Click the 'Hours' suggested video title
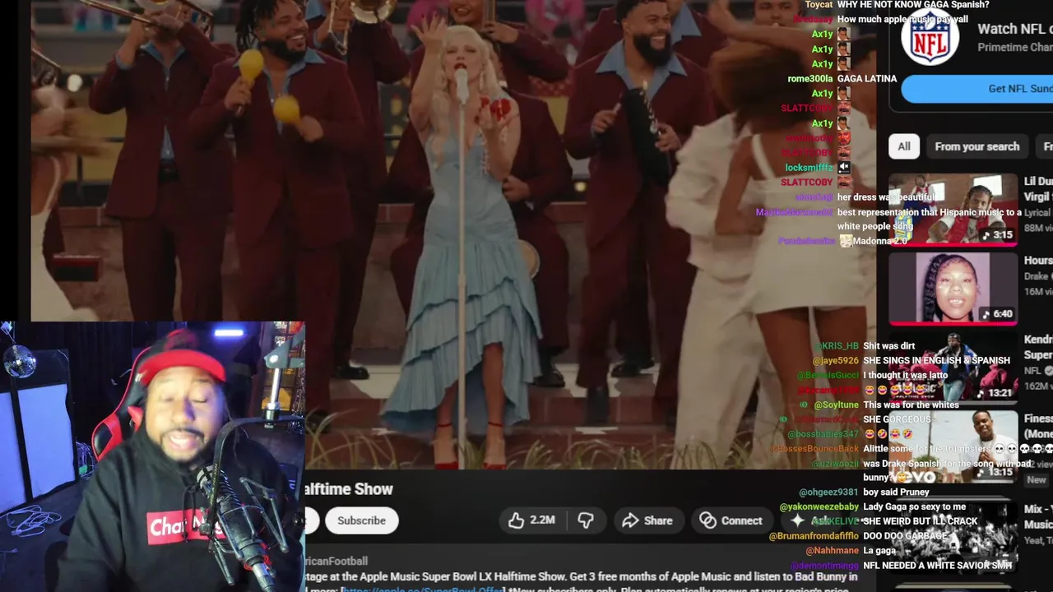Screen dimensions: 1053x592 point(1038,261)
